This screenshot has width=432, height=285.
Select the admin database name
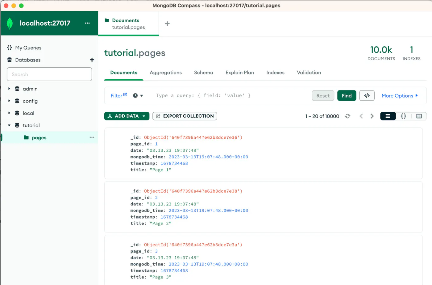30,89
